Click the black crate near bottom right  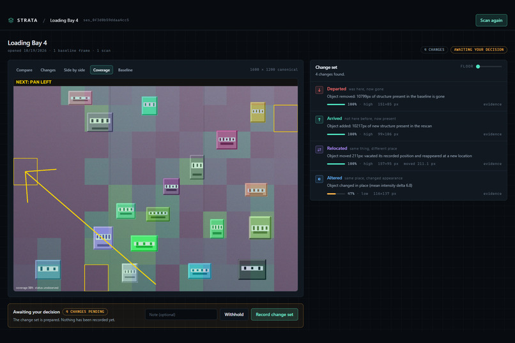[x=252, y=269]
